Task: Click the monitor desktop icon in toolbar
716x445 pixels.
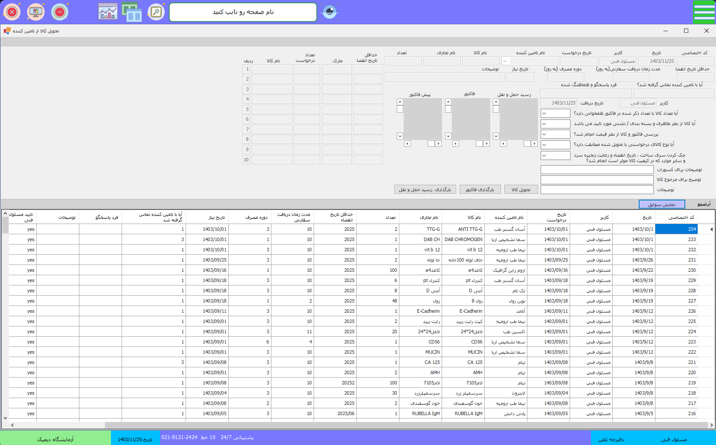Action: pyautogui.click(x=36, y=12)
